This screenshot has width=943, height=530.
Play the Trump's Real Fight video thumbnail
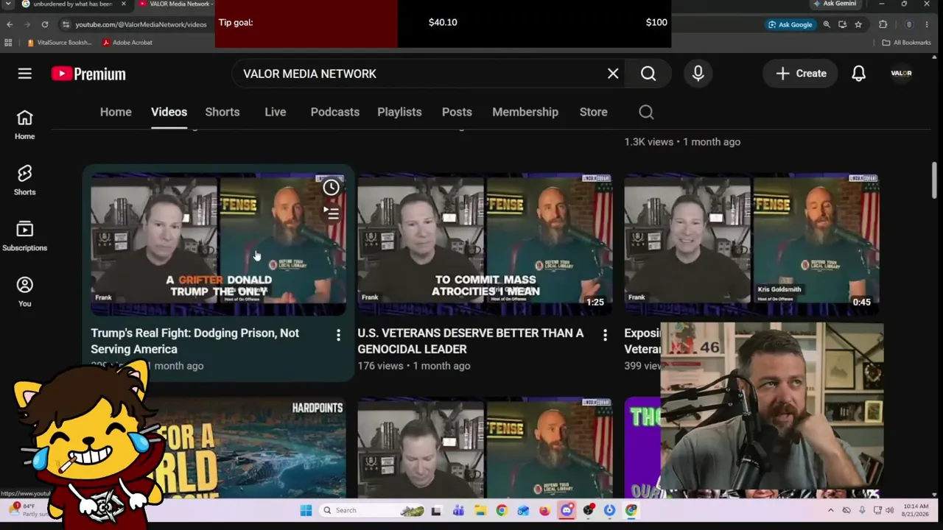point(218,244)
